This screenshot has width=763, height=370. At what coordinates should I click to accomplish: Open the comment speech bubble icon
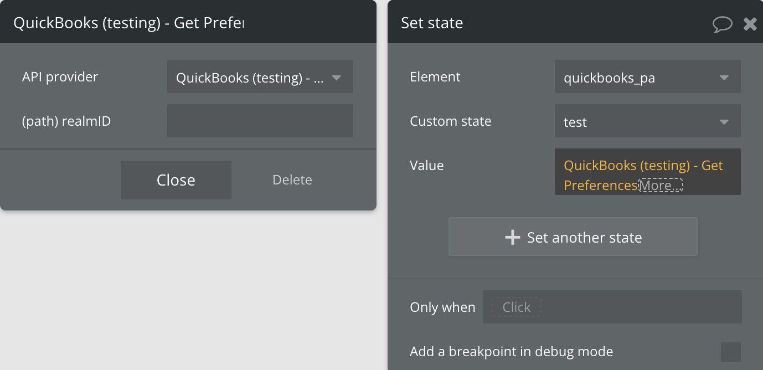coord(723,24)
